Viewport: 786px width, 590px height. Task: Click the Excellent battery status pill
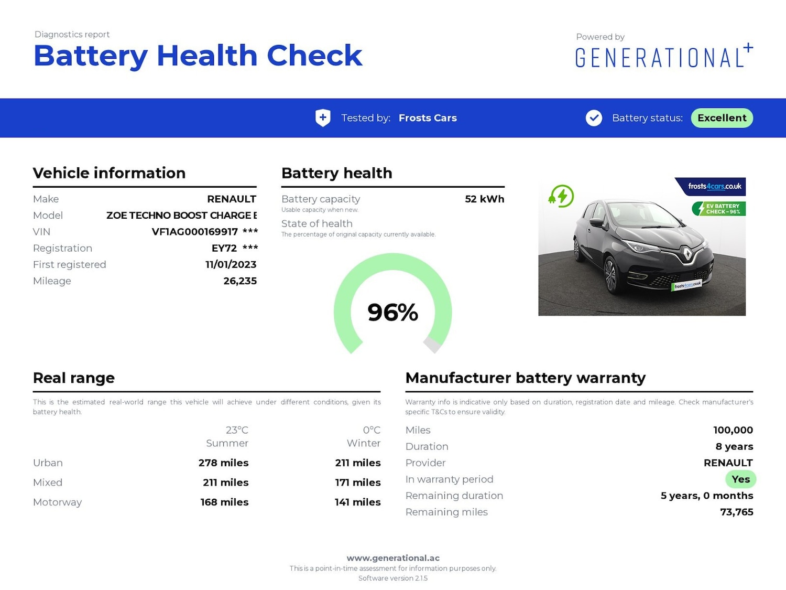[722, 118]
